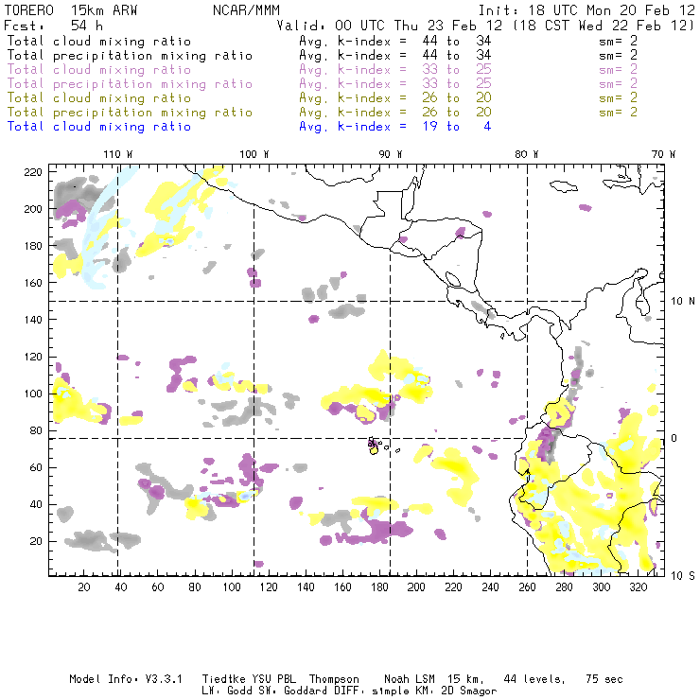Click the blue 'Total cloud mixing ratio' legend line
Screen dimensions: 700x700
tap(99, 127)
